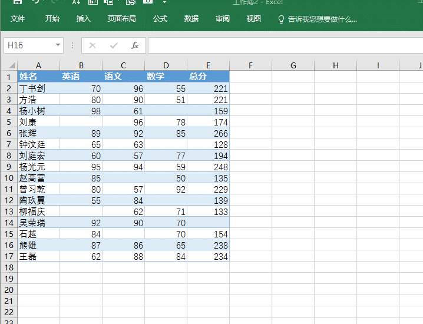Select the cell containing 王磊
This screenshot has height=324, width=423.
click(38, 256)
